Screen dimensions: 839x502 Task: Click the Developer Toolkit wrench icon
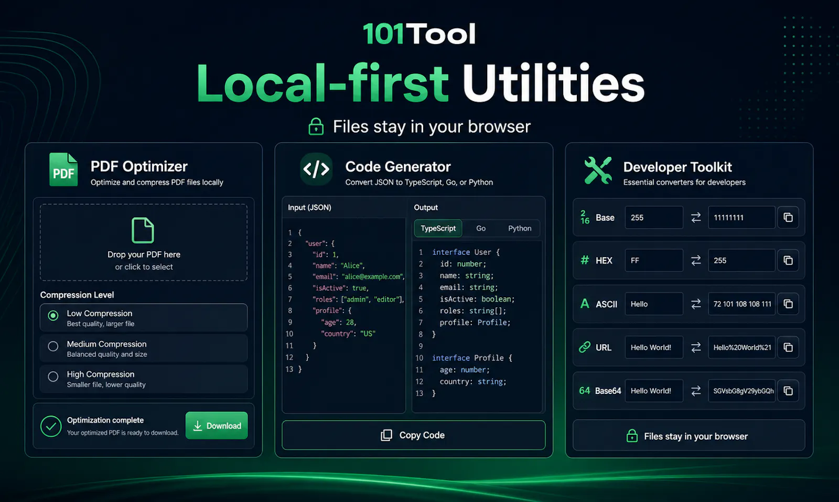598,170
